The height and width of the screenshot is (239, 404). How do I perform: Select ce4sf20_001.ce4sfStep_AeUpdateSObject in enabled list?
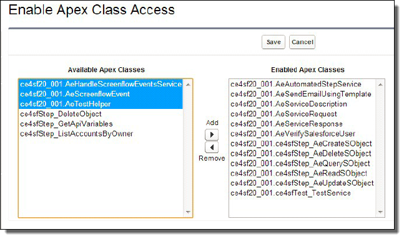[x=302, y=183]
